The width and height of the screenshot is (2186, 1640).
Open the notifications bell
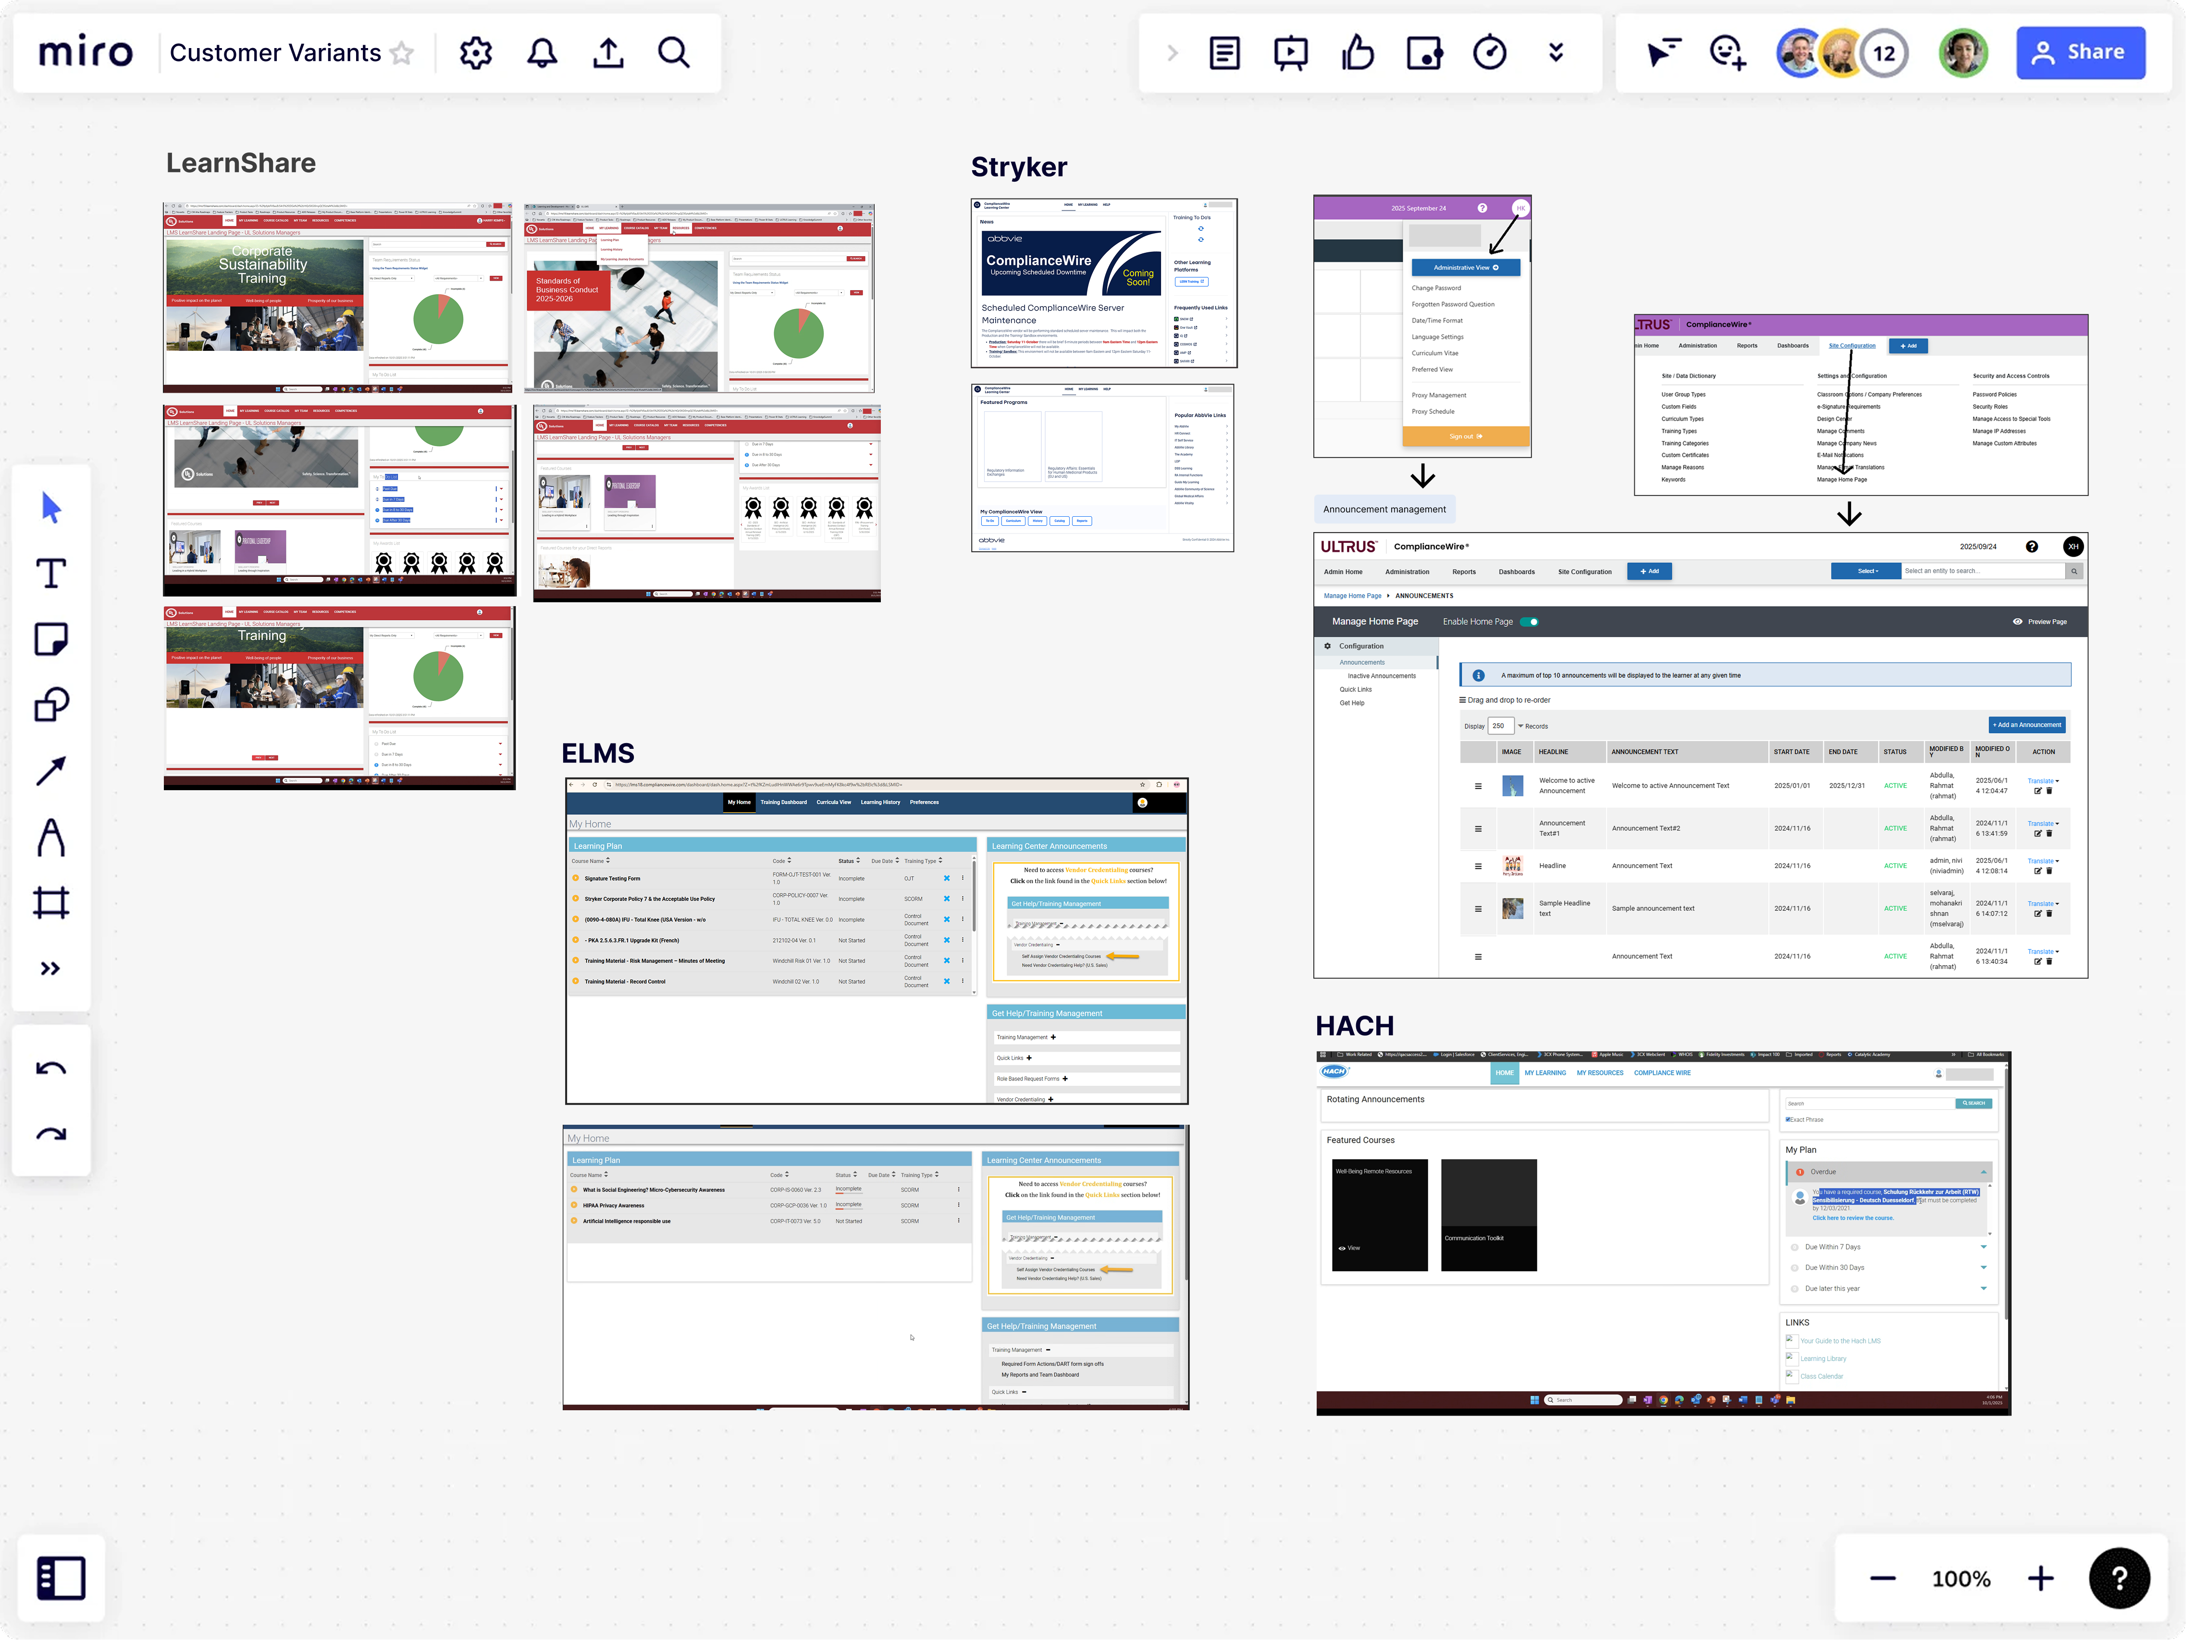[542, 52]
